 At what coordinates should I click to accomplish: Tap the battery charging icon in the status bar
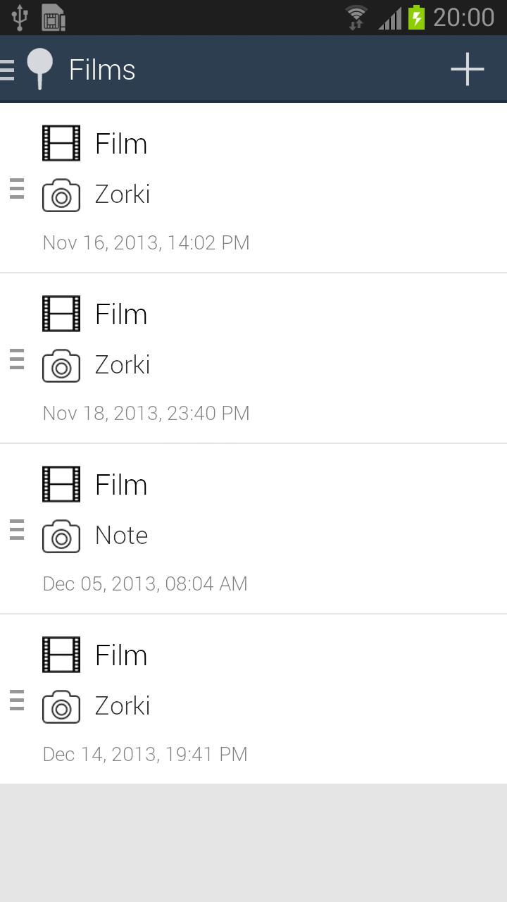tap(417, 17)
